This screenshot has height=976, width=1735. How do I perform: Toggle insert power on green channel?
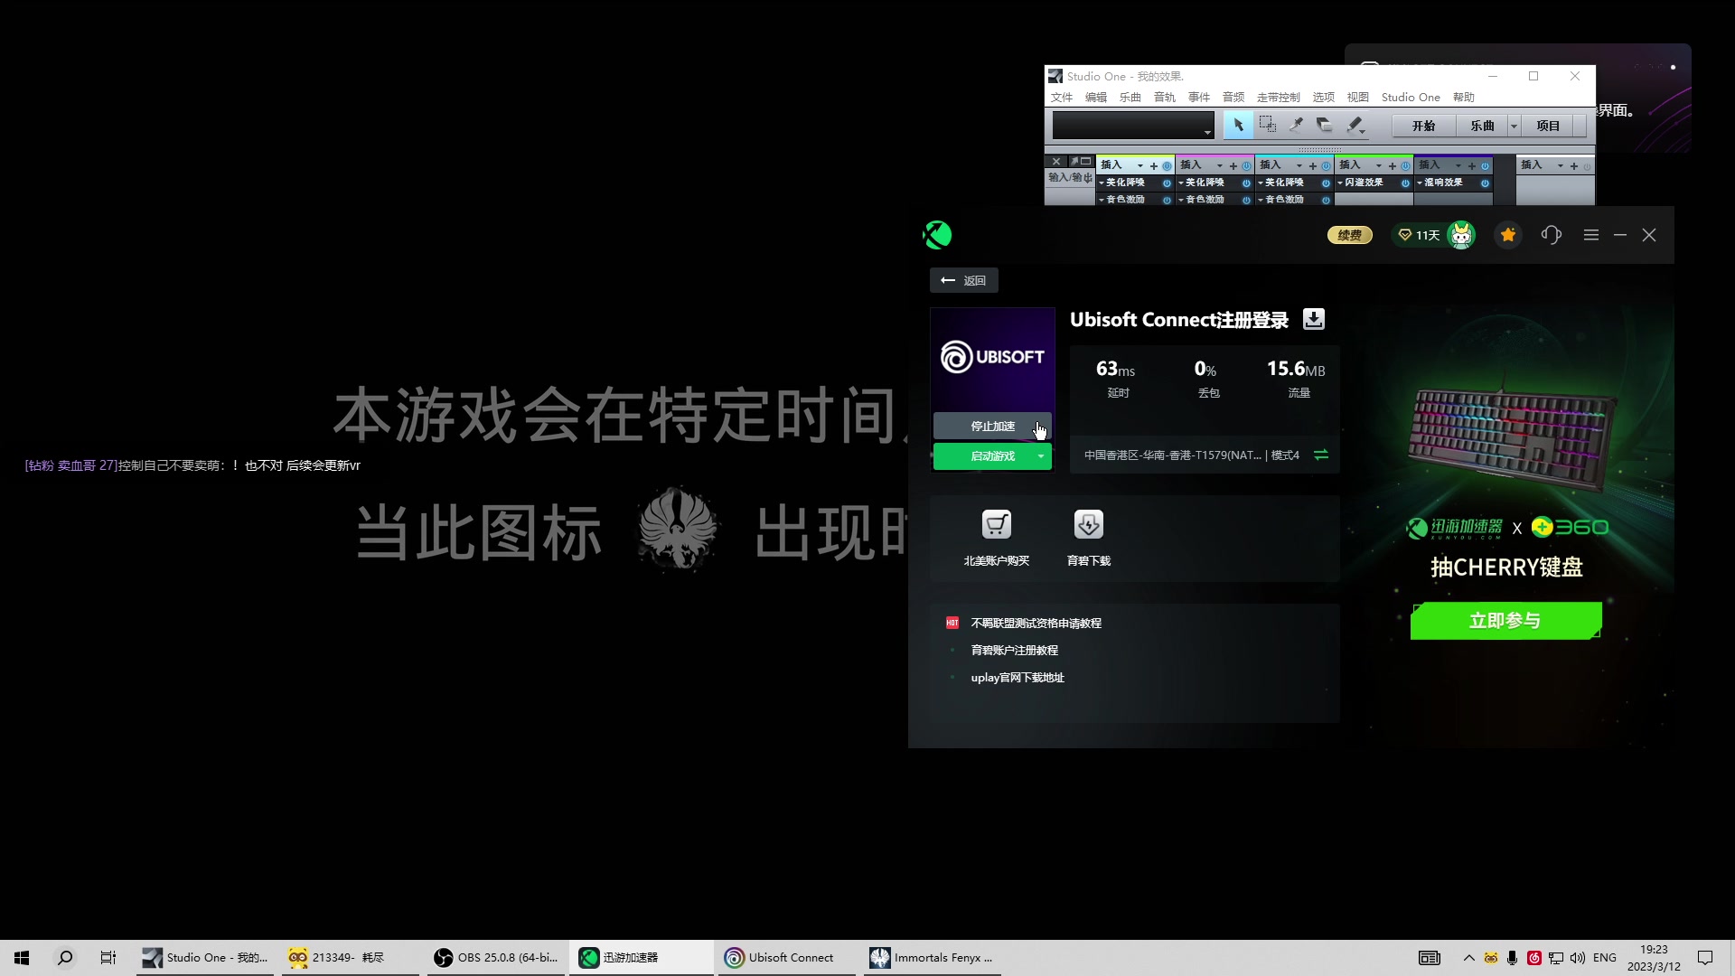1405,166
